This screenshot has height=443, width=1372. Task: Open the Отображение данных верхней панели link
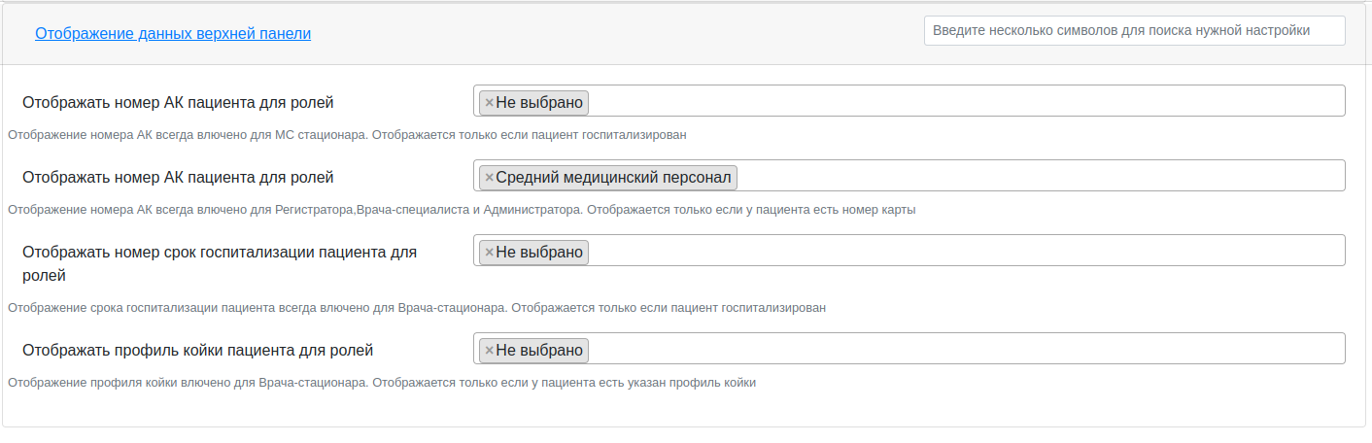point(173,33)
